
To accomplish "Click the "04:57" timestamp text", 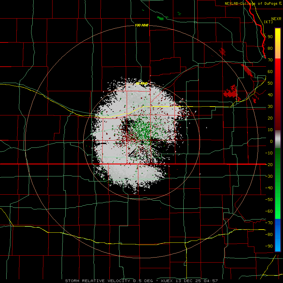I will 211,281.
